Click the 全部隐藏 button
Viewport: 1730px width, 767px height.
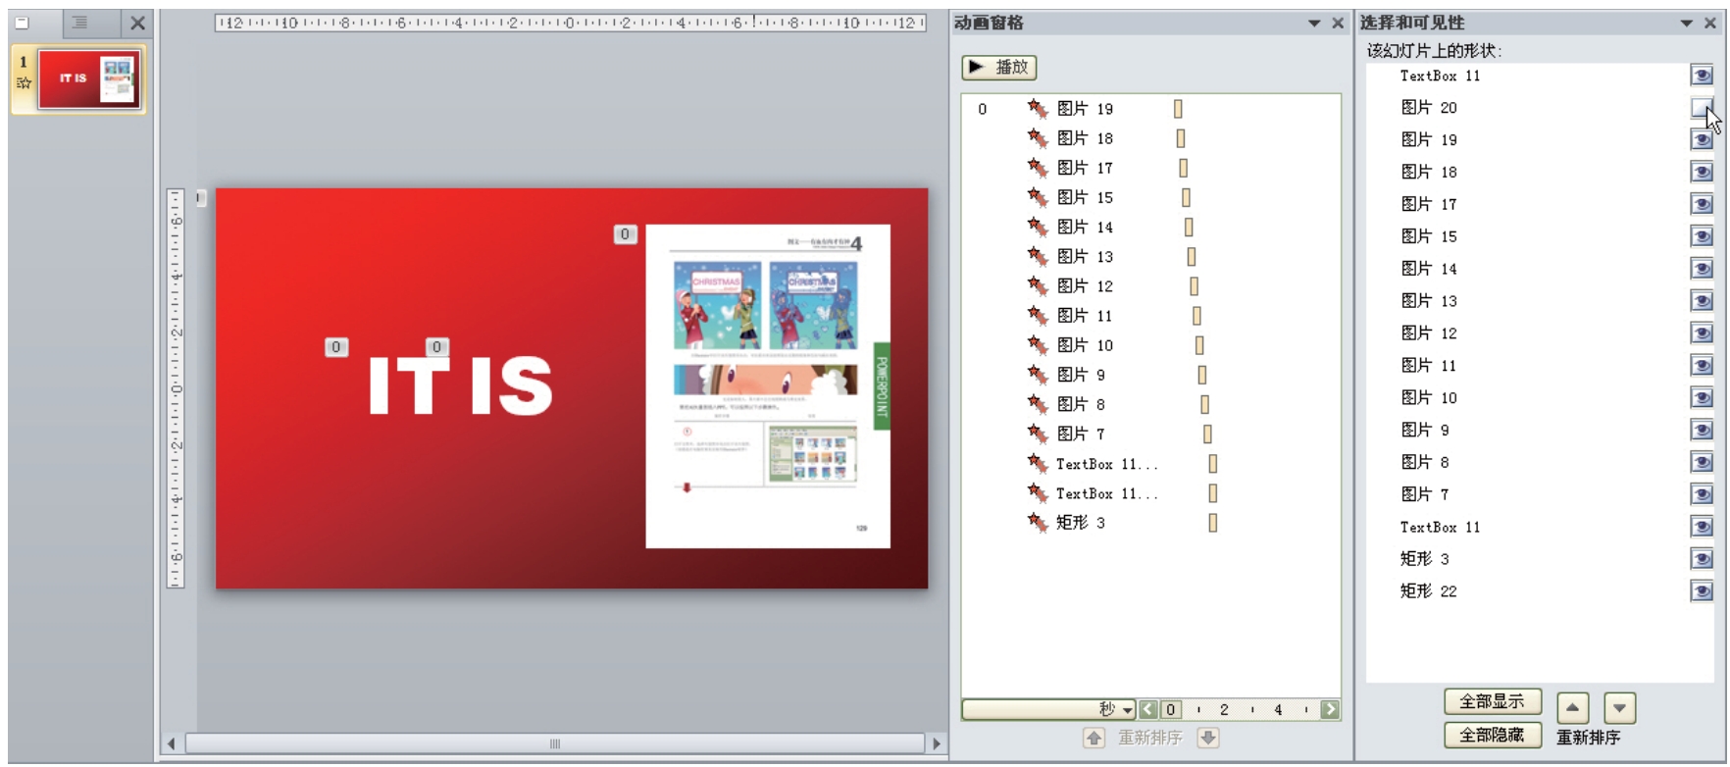coord(1492,735)
